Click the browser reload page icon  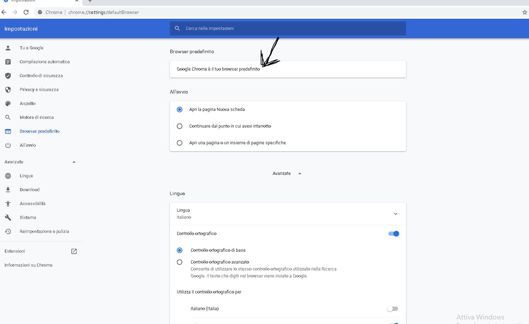26,12
